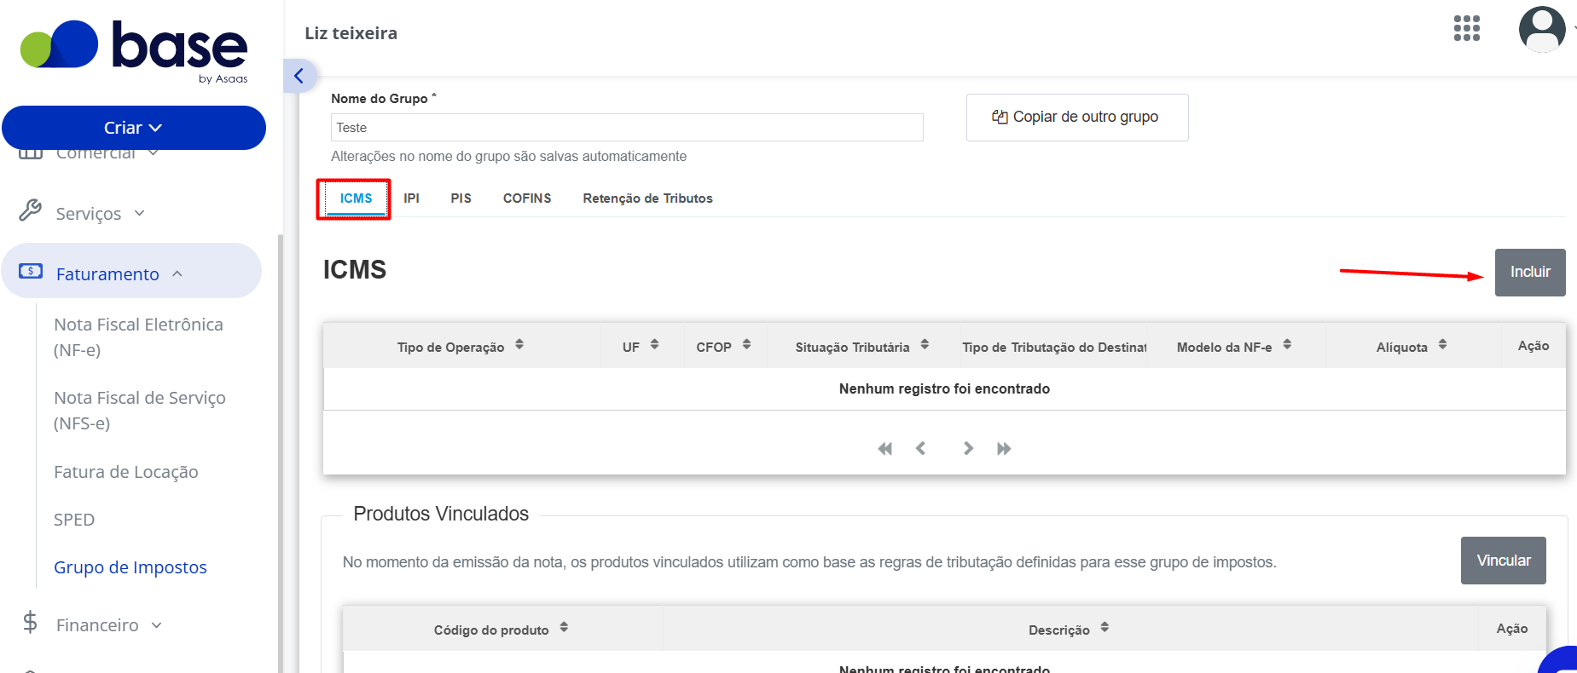Go to previous page of ICMS table
The image size is (1577, 673).
tap(921, 448)
